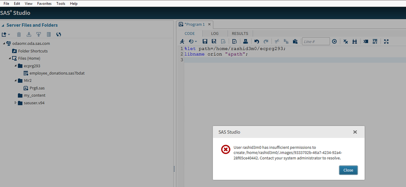This screenshot has width=406, height=187.
Task: Open the File menu
Action: 7,4
